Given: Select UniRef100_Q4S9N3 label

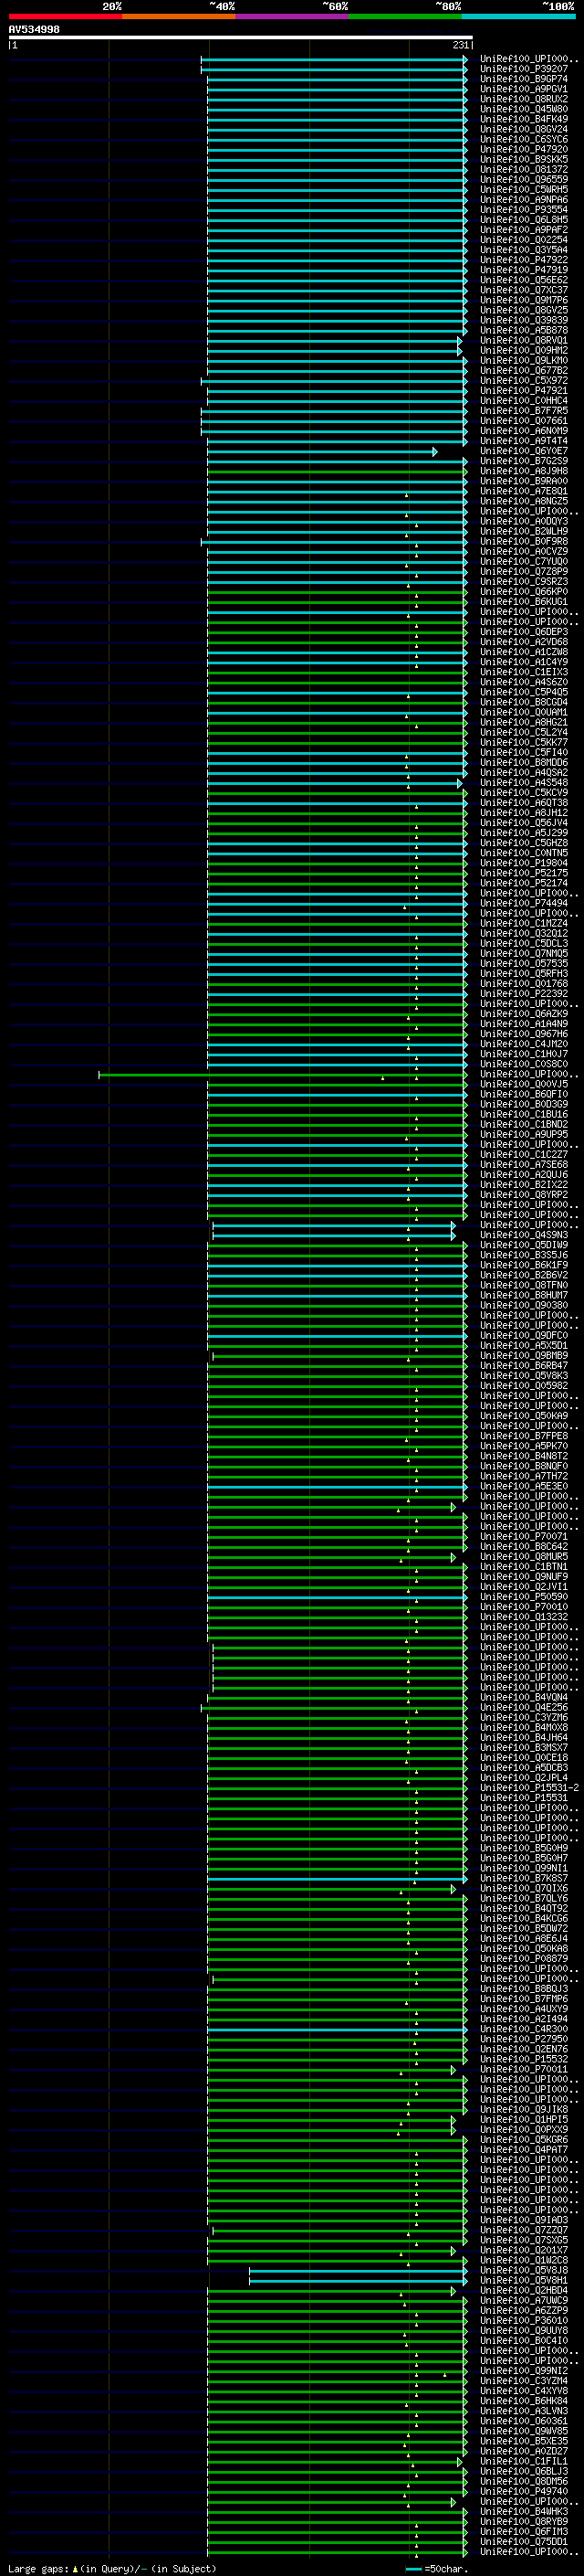Looking at the screenshot, I should 523,1235.
